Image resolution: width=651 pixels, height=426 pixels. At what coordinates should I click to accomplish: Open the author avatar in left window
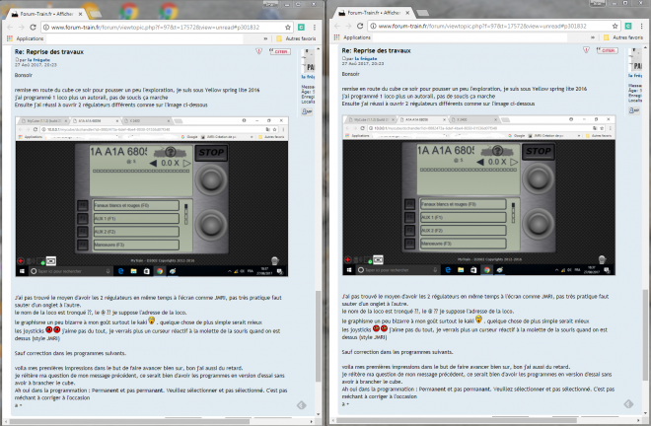click(308, 61)
